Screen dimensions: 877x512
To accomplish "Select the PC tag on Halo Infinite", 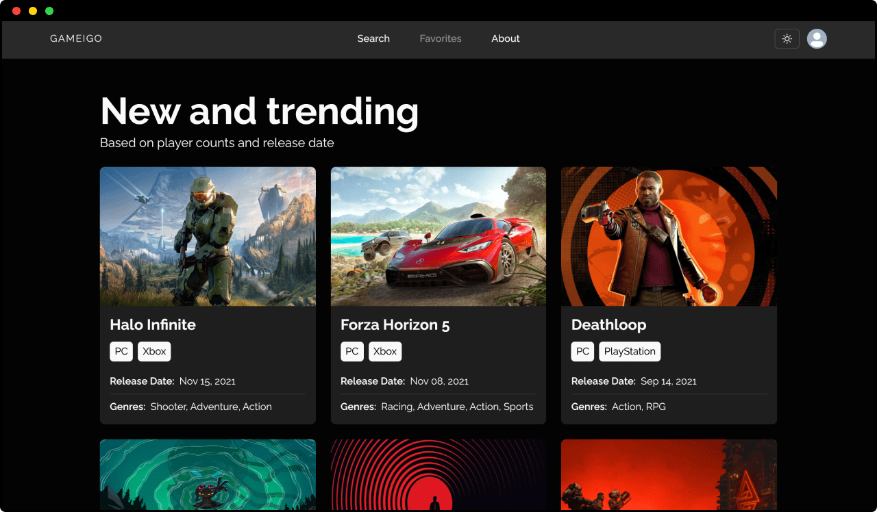I will tap(121, 351).
